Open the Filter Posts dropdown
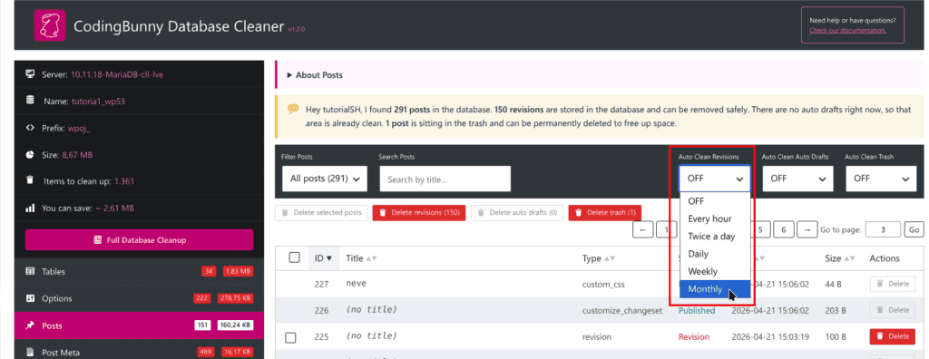Viewport: 929px width, 359px height. click(x=325, y=179)
